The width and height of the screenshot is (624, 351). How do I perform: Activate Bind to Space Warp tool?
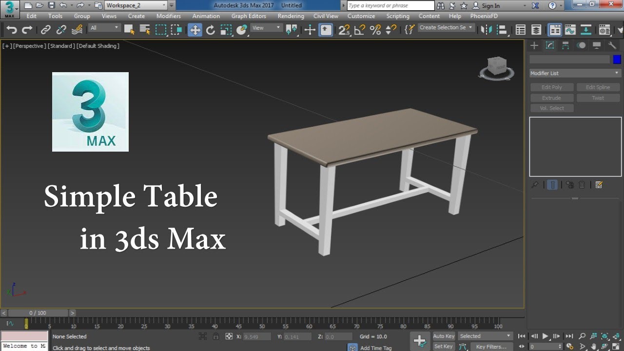coord(77,30)
